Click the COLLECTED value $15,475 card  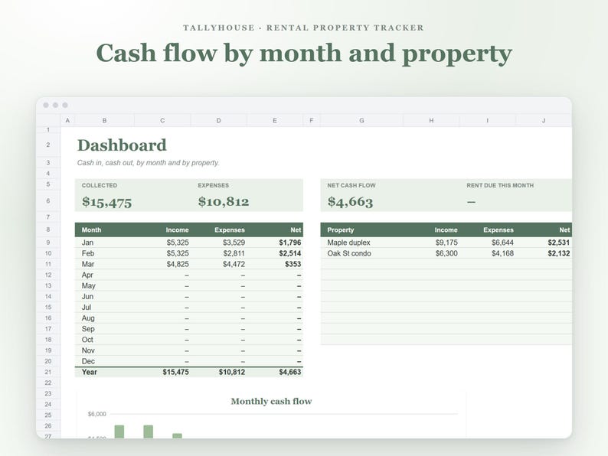pos(107,202)
